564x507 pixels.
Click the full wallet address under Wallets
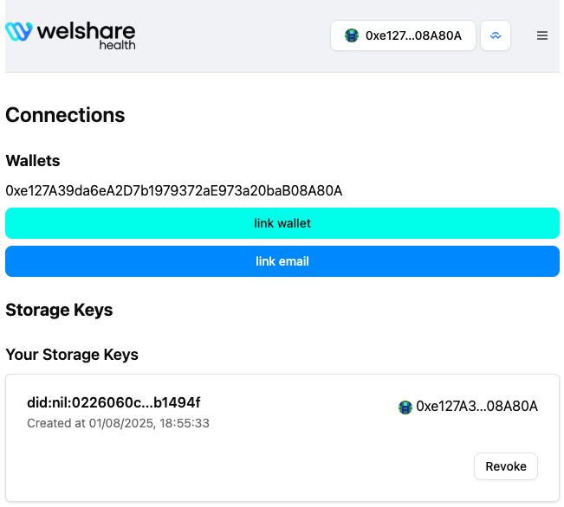pyautogui.click(x=174, y=190)
